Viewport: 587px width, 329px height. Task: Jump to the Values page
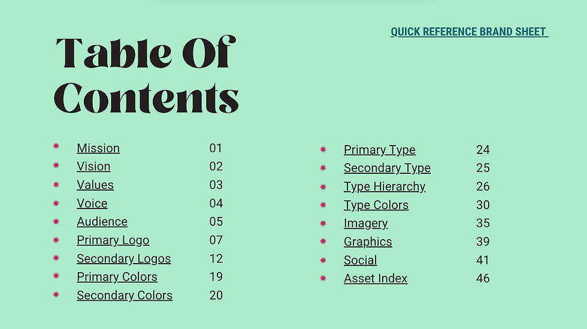pos(95,185)
